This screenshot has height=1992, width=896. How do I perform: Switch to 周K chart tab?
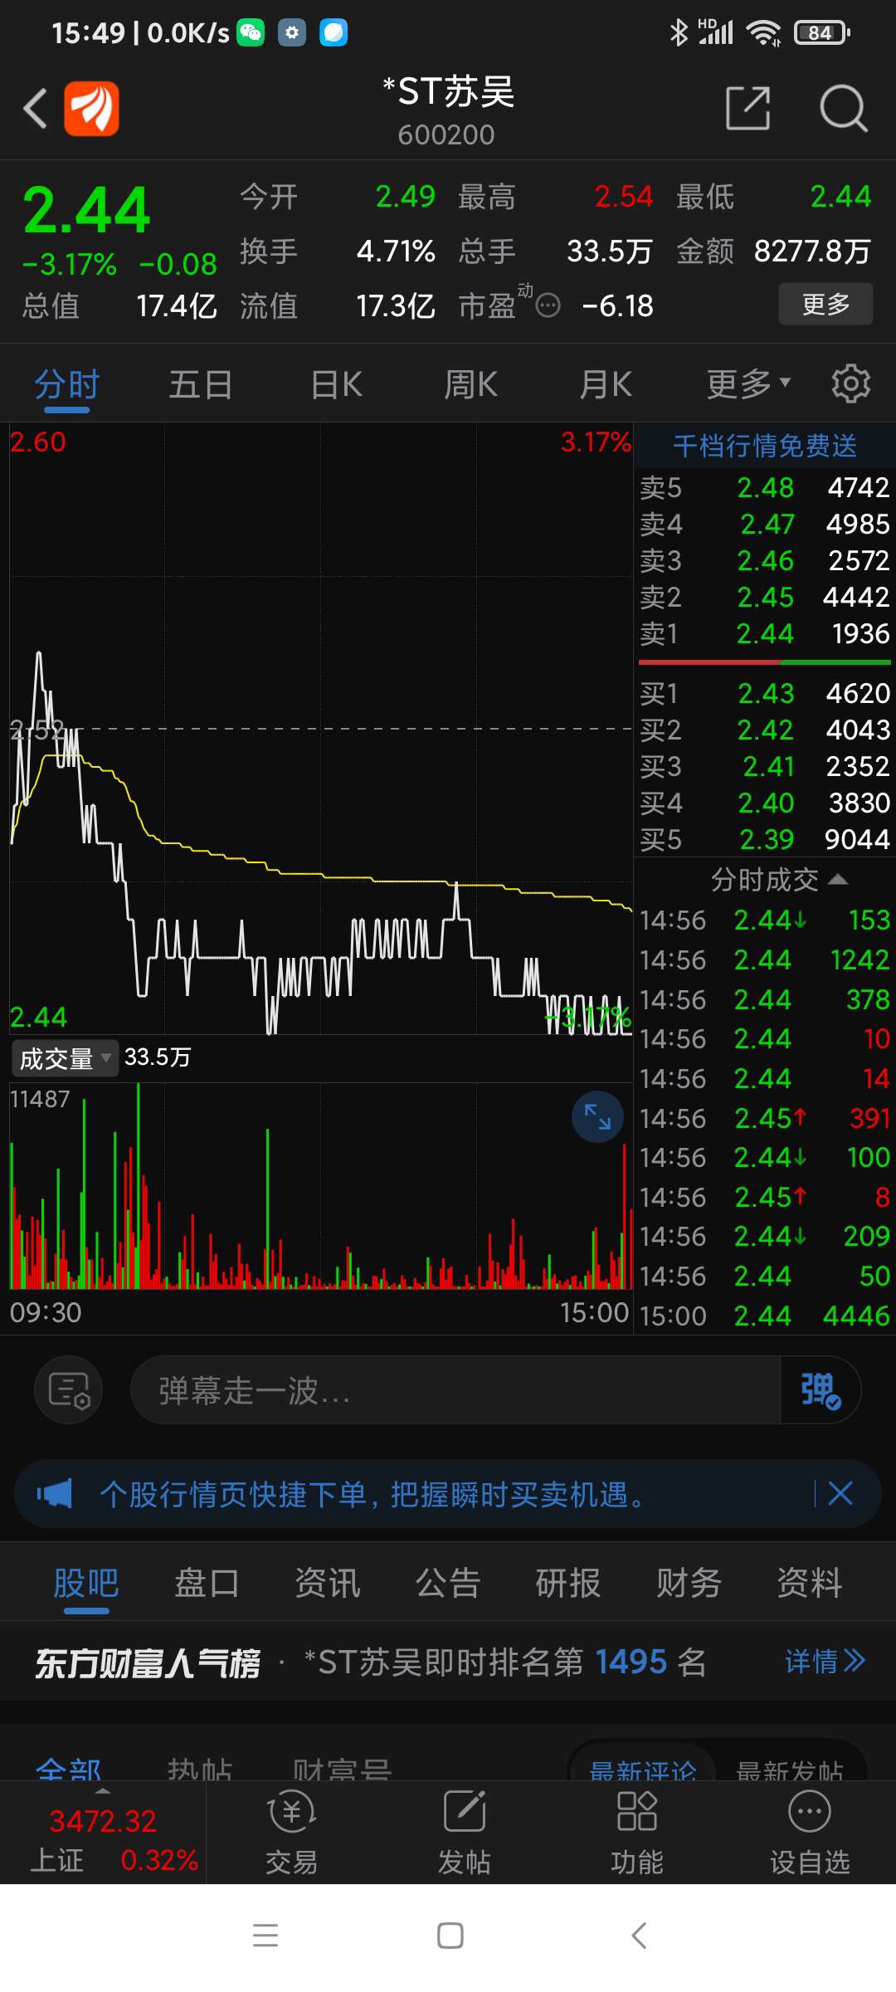point(470,384)
